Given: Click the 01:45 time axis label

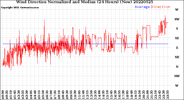Looking at the screenshot, I should 15,95.
